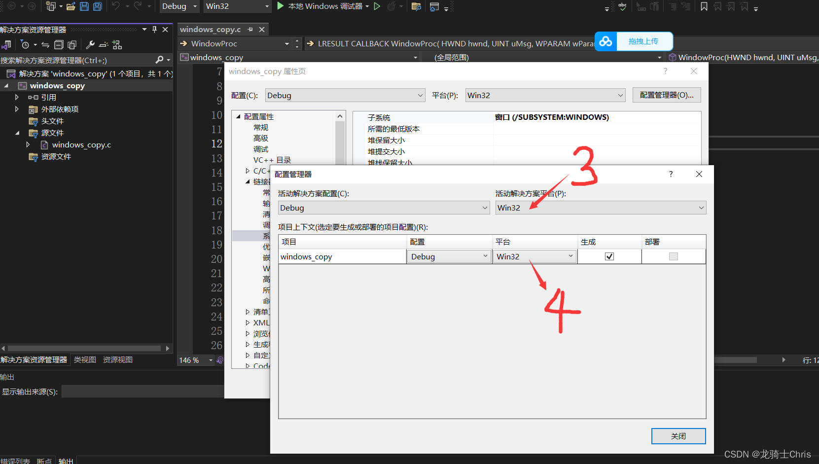Image resolution: width=819 pixels, height=464 pixels.
Task: Toggle a bookmark with bookmark icon
Action: [x=704, y=6]
